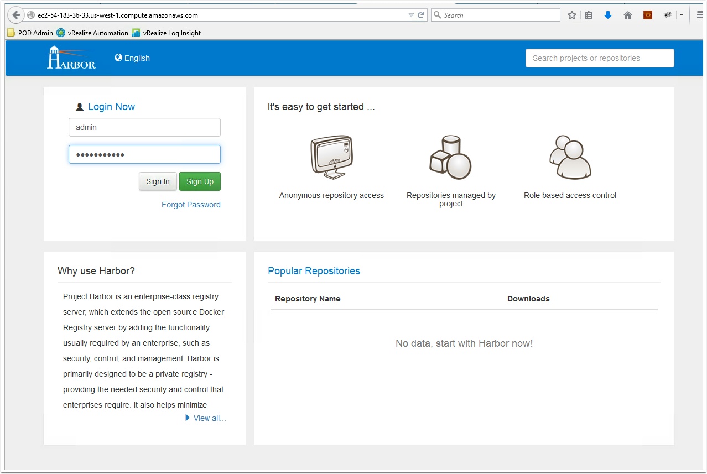The height and width of the screenshot is (474, 707).
Task: Click the Repositories managed by project shapes icon
Action: (451, 157)
